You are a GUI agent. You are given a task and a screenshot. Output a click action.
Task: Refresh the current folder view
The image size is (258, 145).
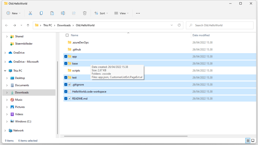click(x=179, y=25)
